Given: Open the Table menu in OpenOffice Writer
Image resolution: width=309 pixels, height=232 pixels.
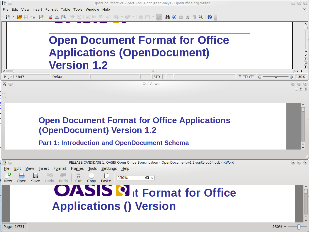Looking at the screenshot, I should 65,10.
